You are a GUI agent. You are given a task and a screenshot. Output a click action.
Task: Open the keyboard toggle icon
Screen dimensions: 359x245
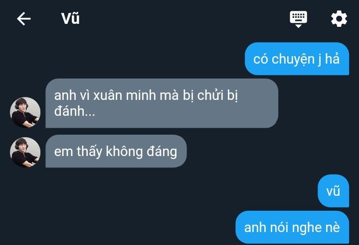(298, 19)
